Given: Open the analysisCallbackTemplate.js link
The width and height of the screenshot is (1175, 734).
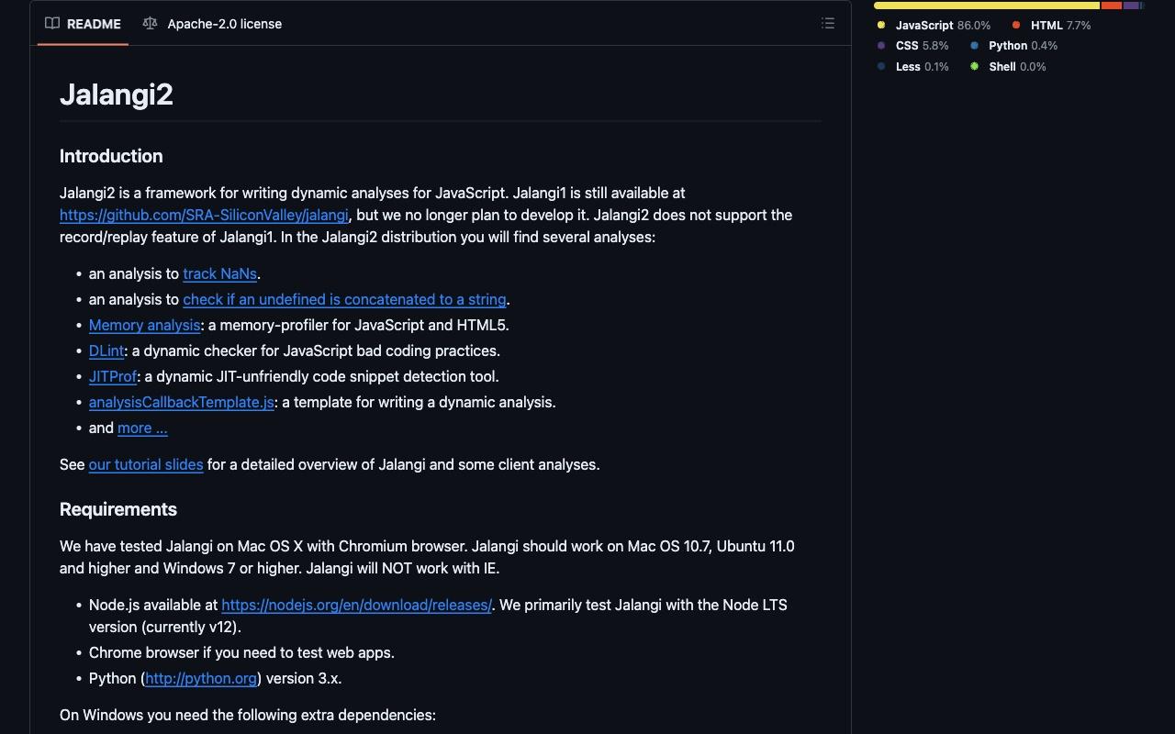Looking at the screenshot, I should tap(182, 402).
